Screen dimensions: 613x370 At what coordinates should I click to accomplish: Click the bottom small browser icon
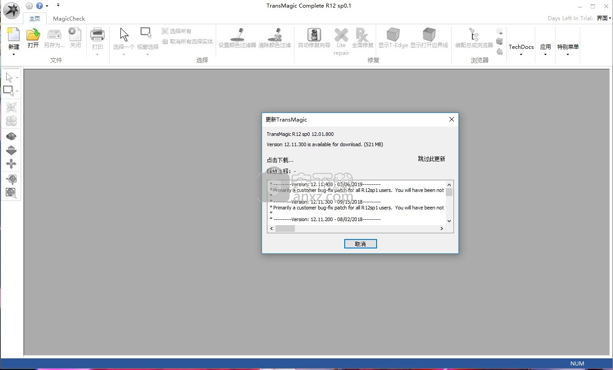coord(500,52)
